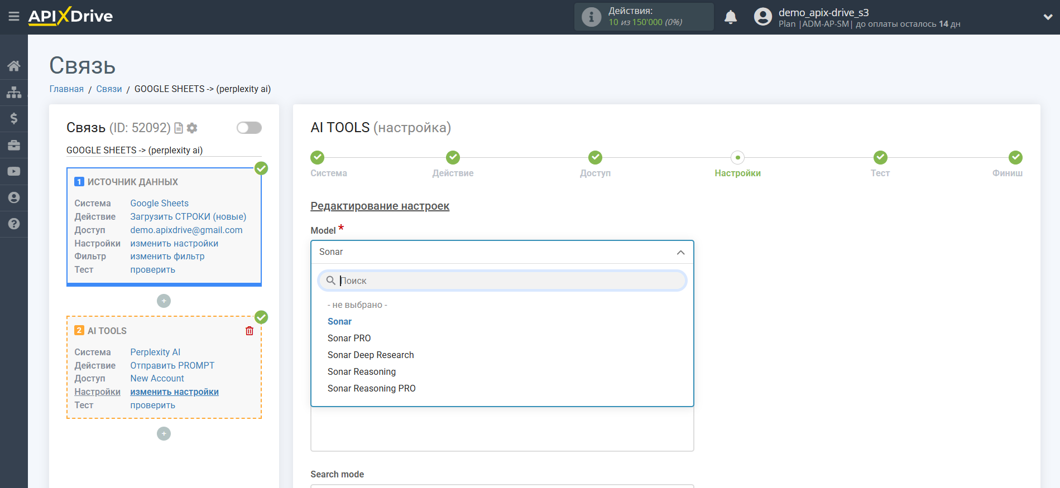Screen dimensions: 1060x488
Task: Focus the Поиск search field
Action: pos(502,281)
